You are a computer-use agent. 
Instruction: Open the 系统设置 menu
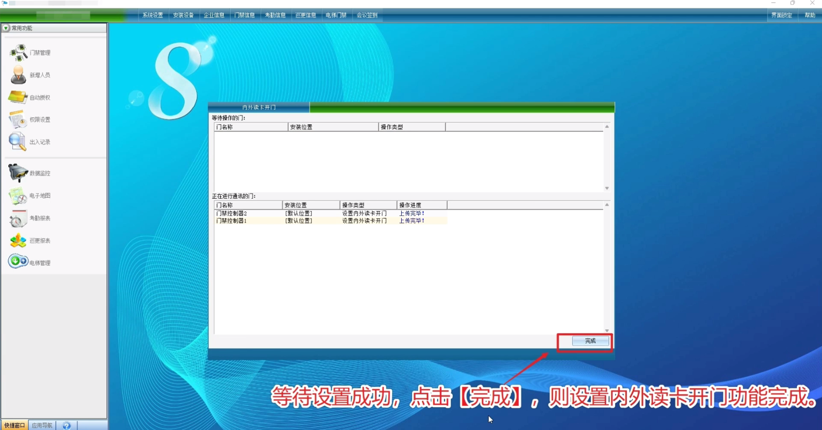(153, 15)
